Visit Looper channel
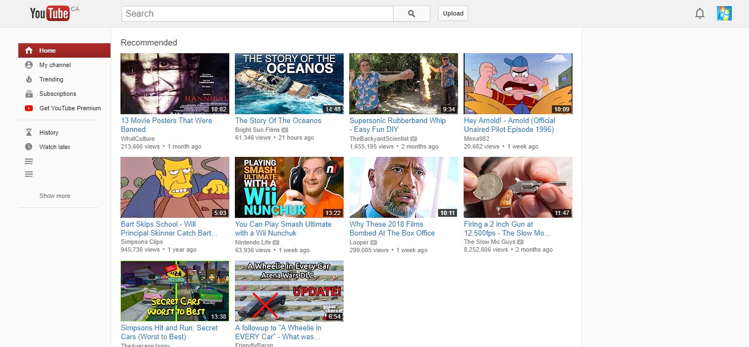This screenshot has height=347, width=749. coord(359,242)
